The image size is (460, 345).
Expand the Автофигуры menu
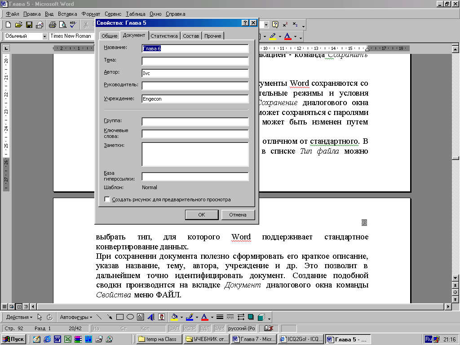tap(76, 317)
